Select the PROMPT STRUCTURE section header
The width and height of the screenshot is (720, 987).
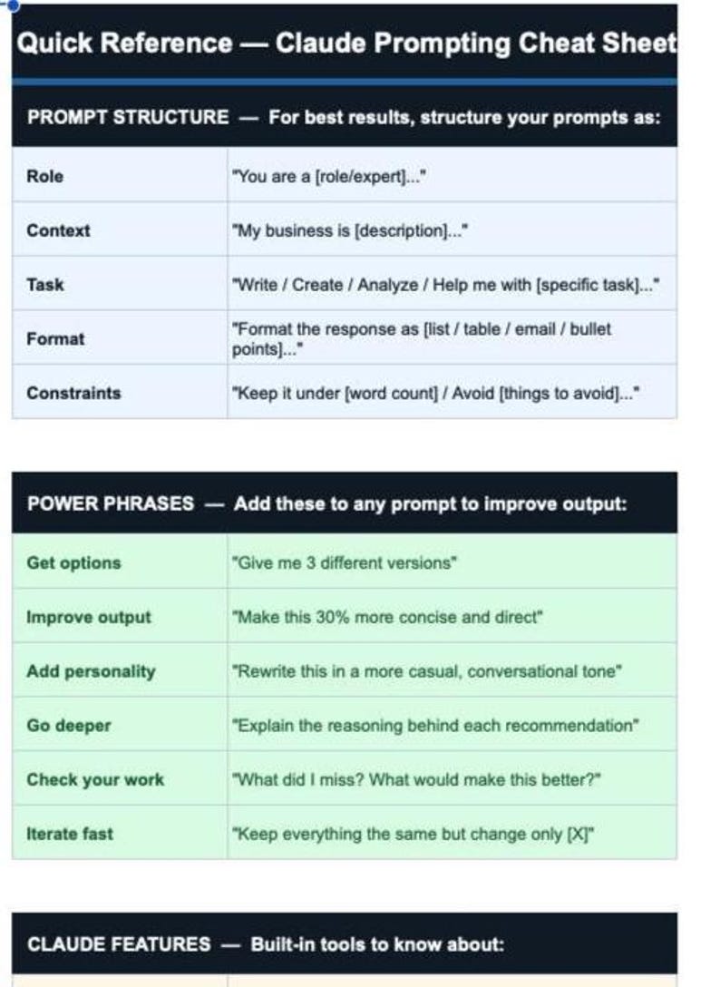[345, 117]
